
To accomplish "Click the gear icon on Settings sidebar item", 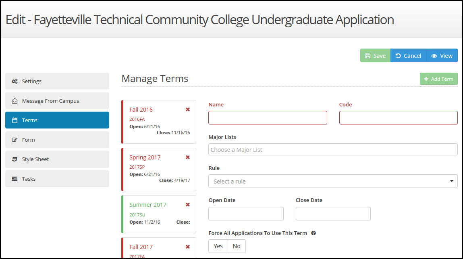I will (16, 81).
